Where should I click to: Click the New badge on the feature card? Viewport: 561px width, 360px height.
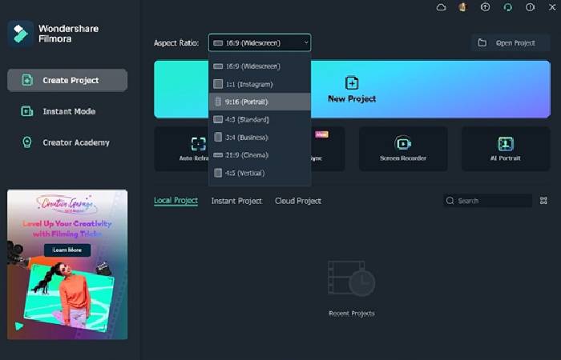click(321, 134)
